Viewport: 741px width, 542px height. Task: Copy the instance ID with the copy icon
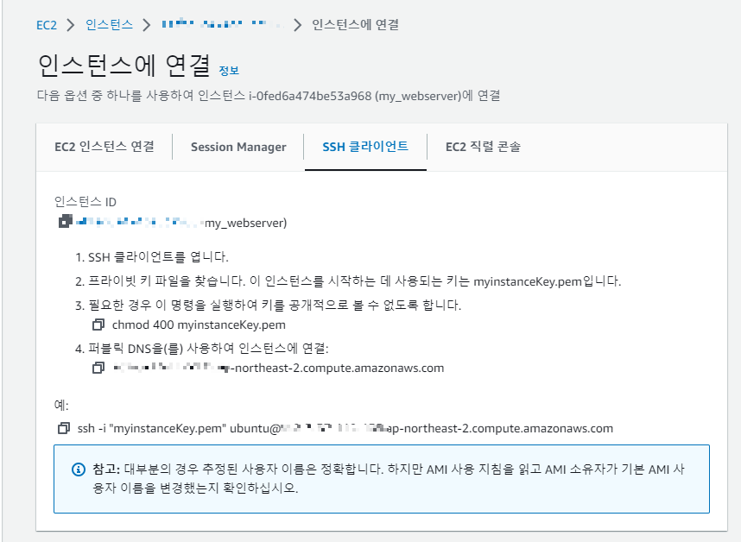[66, 221]
